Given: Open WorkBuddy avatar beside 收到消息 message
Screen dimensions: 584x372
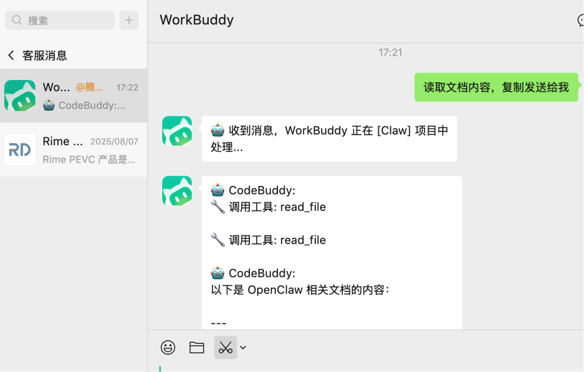Looking at the screenshot, I should coord(177,131).
